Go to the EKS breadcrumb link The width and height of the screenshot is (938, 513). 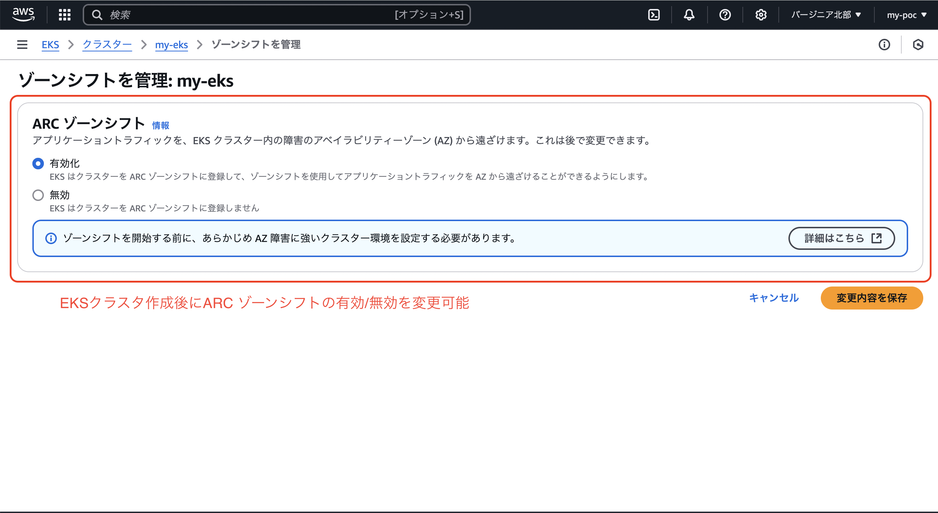click(50, 45)
